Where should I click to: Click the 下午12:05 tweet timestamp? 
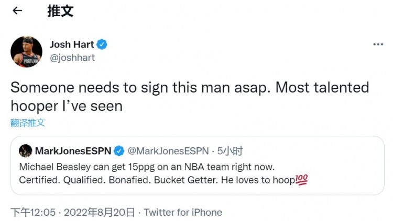[x=33, y=213]
